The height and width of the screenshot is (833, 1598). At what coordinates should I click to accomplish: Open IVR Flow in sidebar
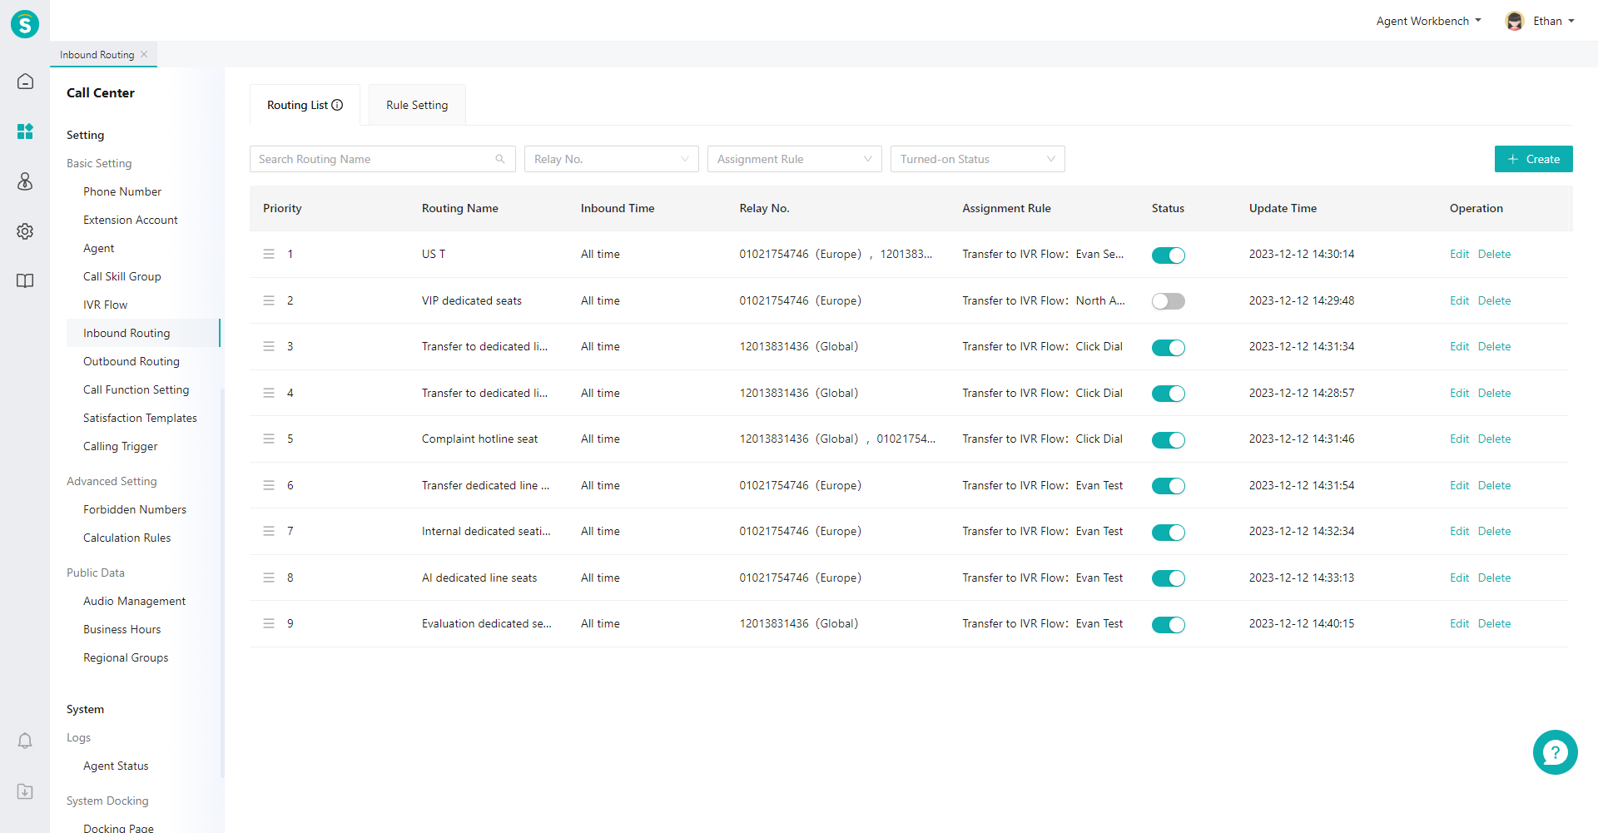point(106,305)
